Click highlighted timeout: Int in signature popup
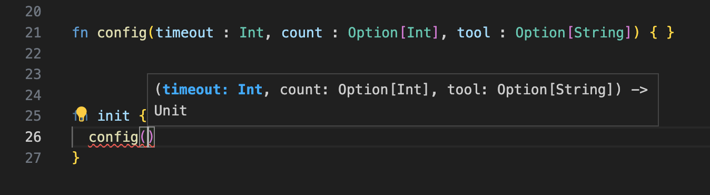The image size is (710, 195). coord(212,90)
